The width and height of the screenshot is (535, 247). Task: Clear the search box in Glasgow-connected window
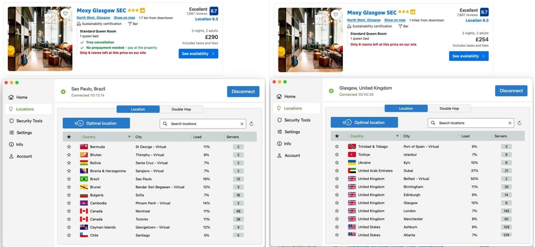click(510, 123)
